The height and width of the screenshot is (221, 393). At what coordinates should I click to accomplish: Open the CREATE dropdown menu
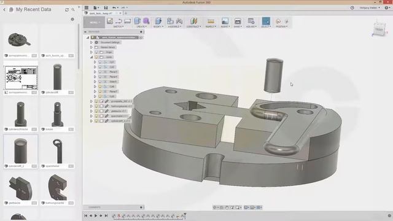pos(142,26)
